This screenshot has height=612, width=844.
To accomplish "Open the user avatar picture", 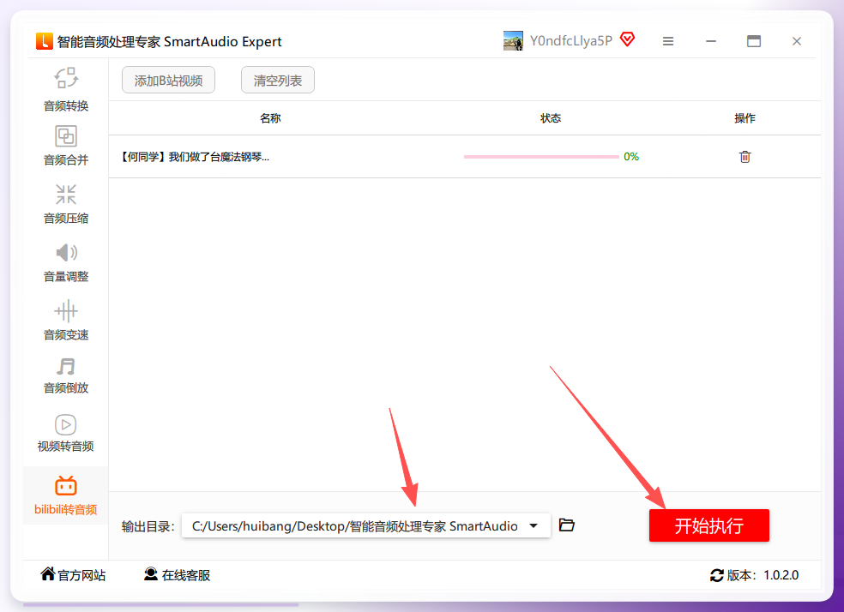I will pos(513,41).
